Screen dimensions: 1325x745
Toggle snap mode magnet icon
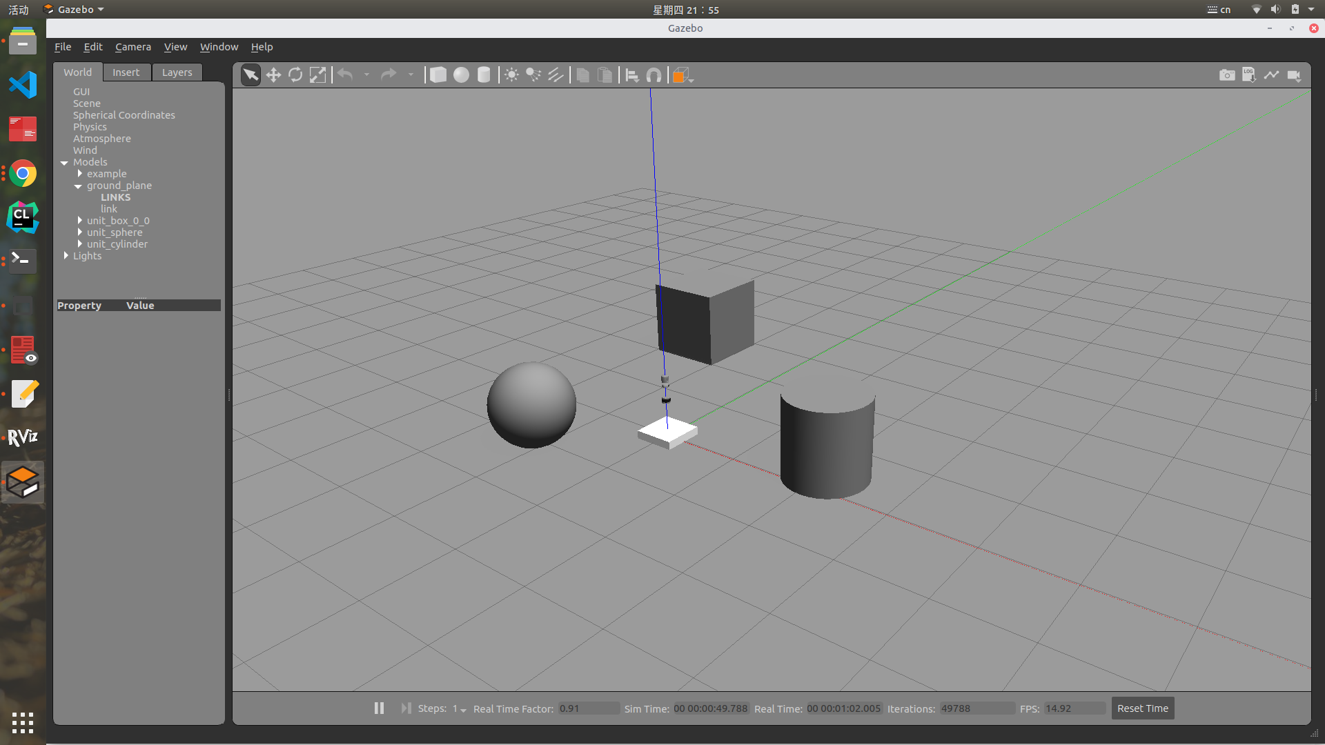(654, 75)
